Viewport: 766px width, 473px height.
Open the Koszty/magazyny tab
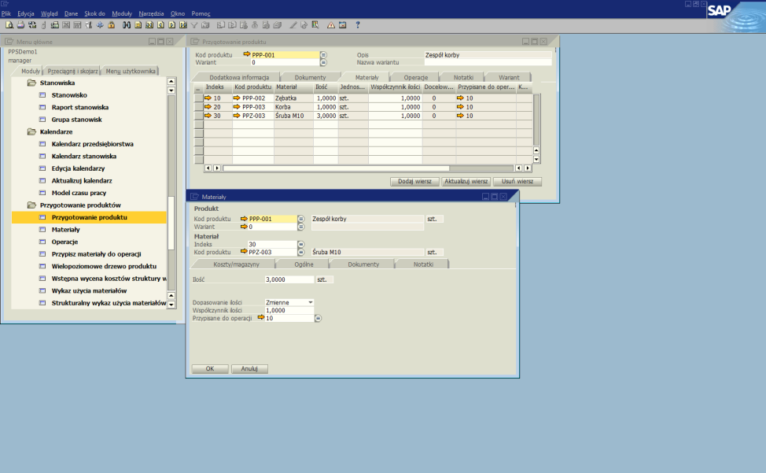pyautogui.click(x=236, y=264)
